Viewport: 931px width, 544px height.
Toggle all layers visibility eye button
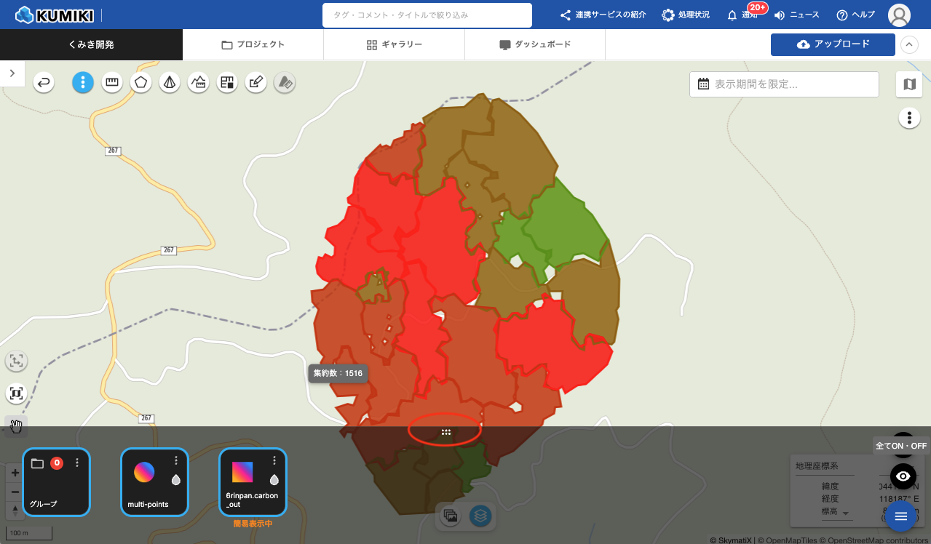point(903,476)
